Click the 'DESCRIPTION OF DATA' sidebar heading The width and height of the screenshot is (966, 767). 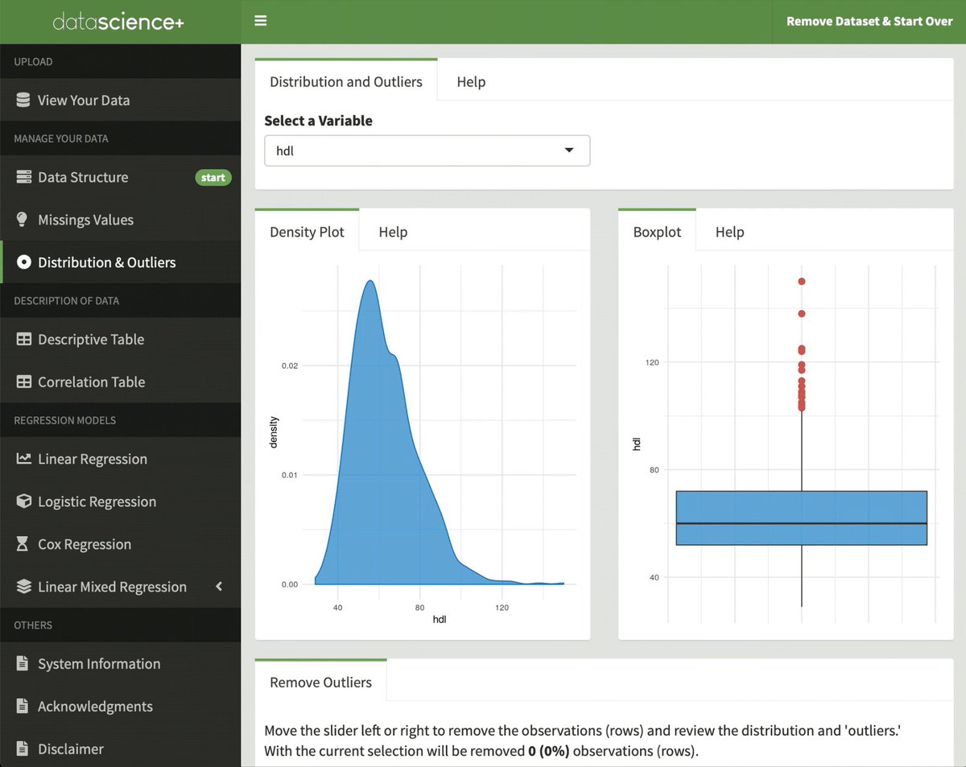tap(67, 301)
